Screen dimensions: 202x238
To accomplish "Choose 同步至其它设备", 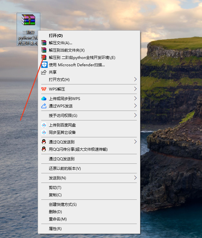I will tap(89, 132).
